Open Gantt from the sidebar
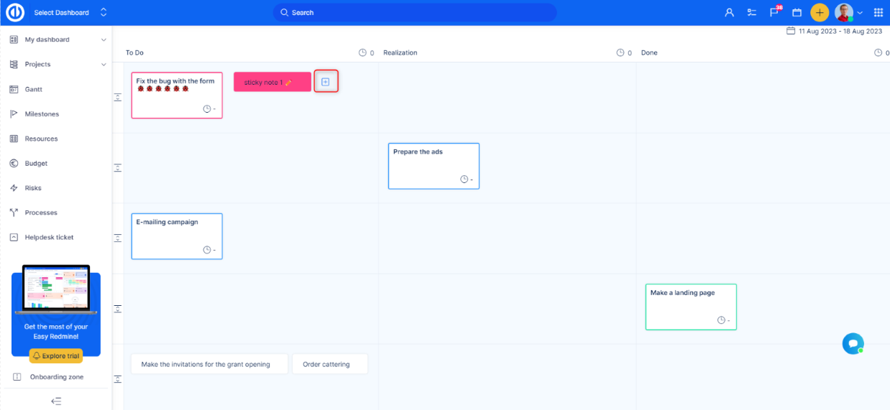 click(34, 89)
